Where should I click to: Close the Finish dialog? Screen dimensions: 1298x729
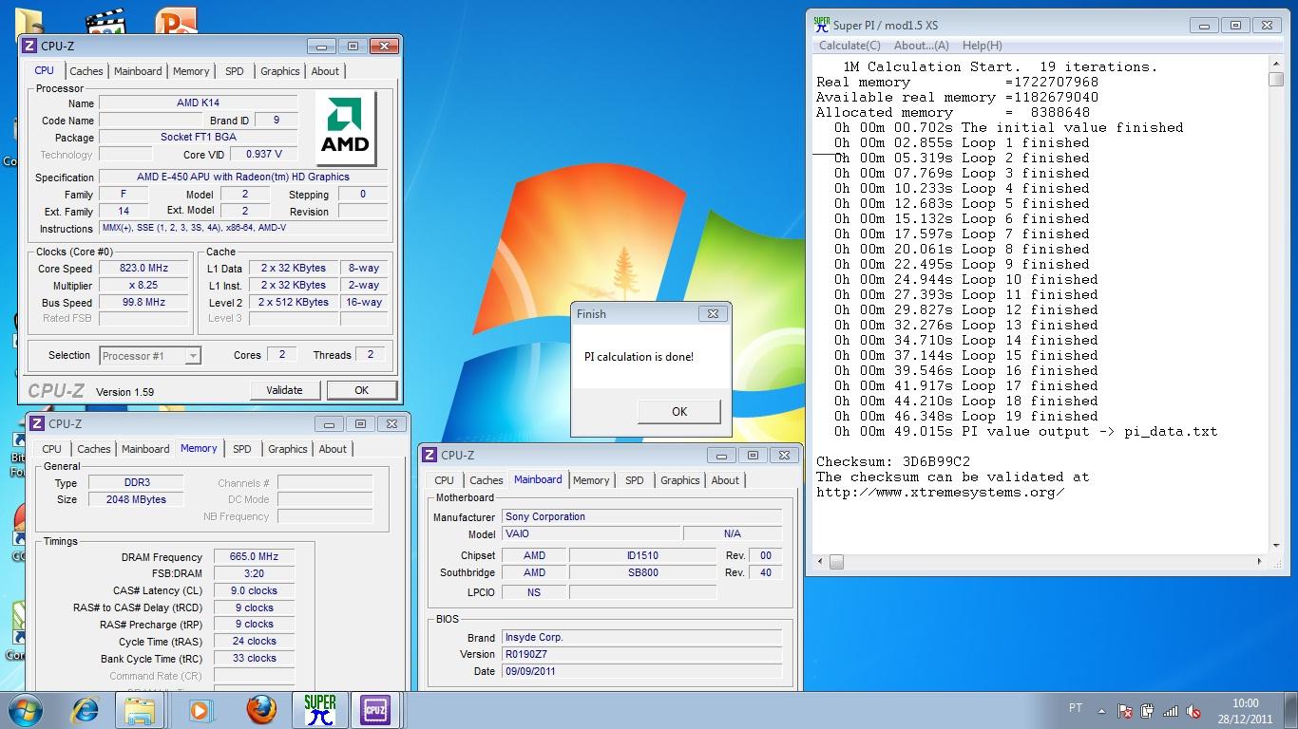[x=712, y=313]
